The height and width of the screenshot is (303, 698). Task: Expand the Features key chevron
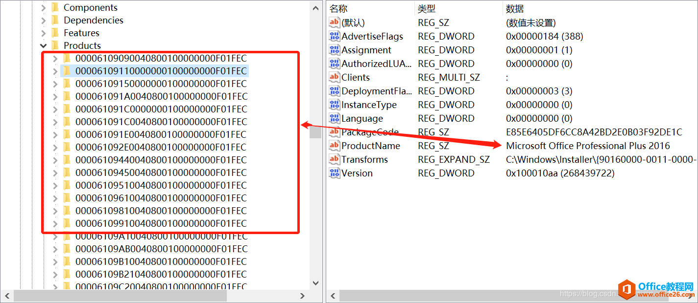point(44,33)
